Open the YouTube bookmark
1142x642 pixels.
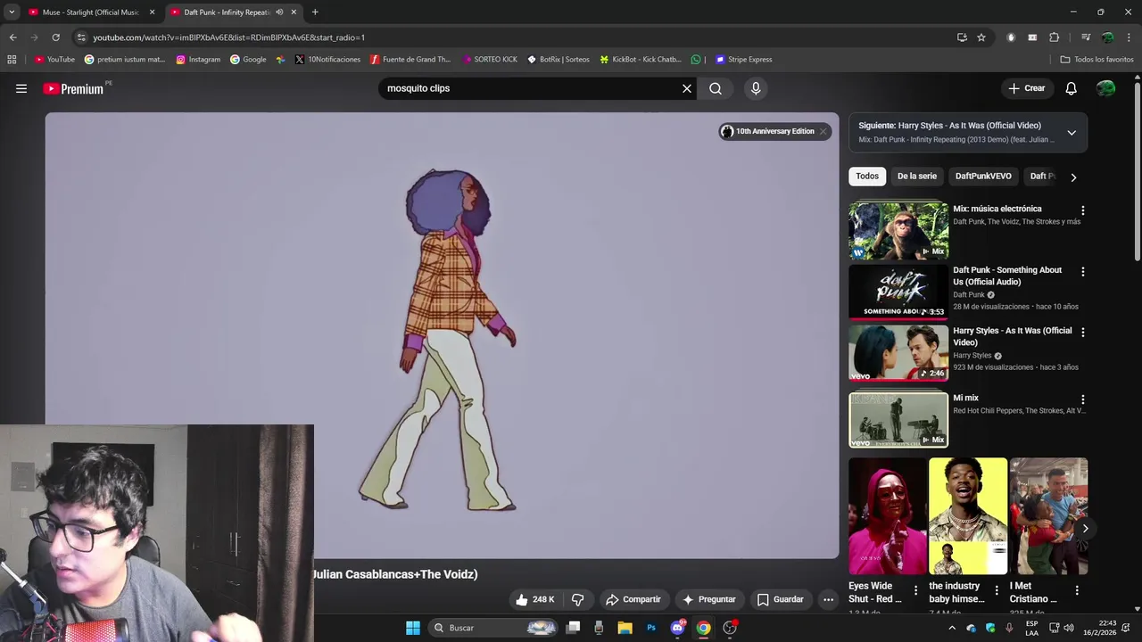click(x=54, y=60)
